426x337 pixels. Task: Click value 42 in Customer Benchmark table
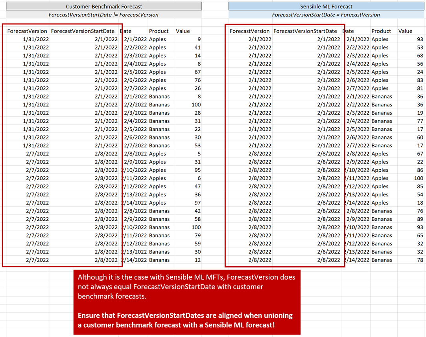197,211
